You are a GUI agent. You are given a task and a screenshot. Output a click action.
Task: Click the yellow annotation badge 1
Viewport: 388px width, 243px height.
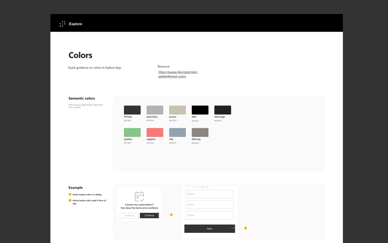click(171, 215)
